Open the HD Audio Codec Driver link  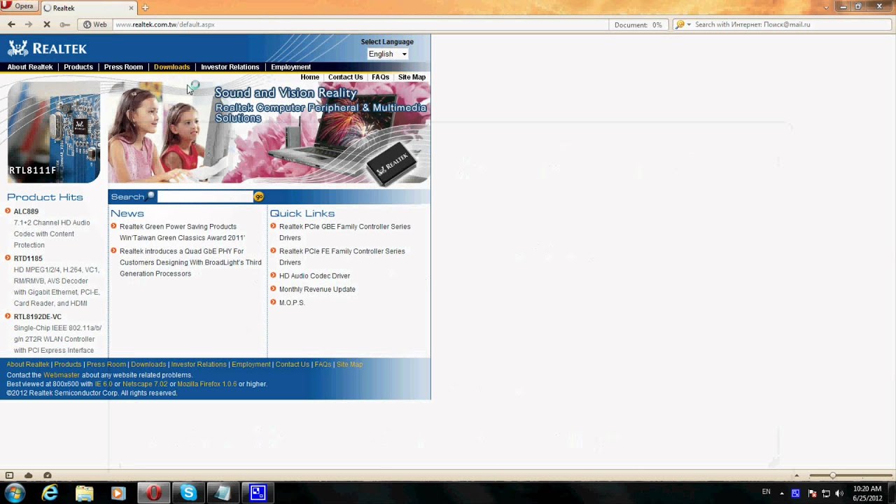click(x=314, y=276)
